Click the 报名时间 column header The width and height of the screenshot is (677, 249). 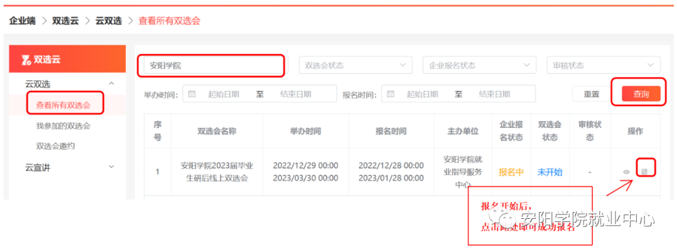391,132
